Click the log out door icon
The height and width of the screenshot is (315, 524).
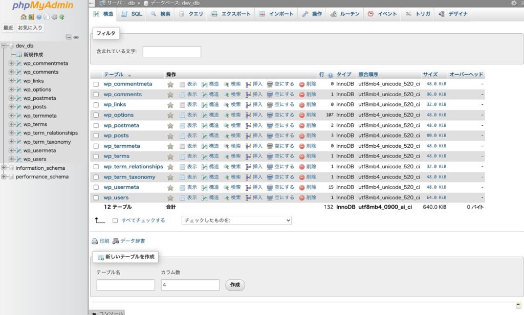pos(31,17)
